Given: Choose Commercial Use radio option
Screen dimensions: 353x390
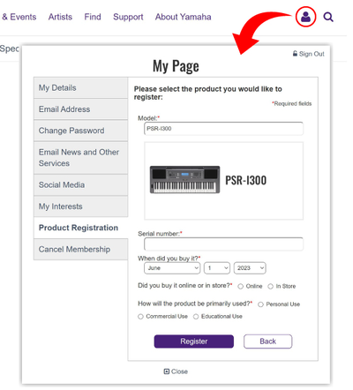Looking at the screenshot, I should click(140, 317).
